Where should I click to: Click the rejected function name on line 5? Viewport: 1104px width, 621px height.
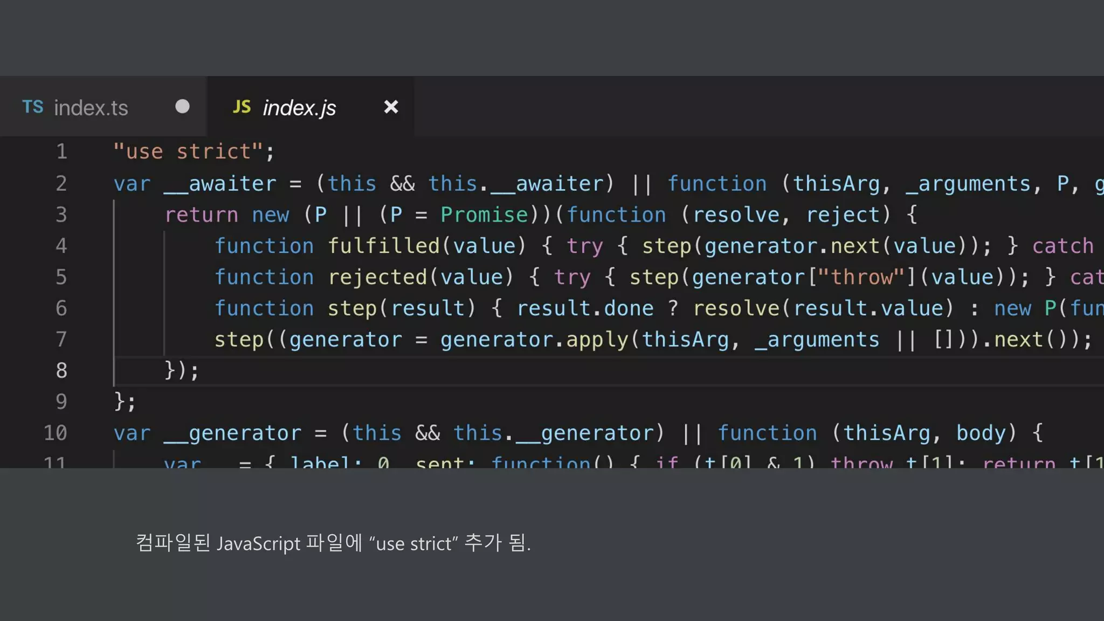377,277
